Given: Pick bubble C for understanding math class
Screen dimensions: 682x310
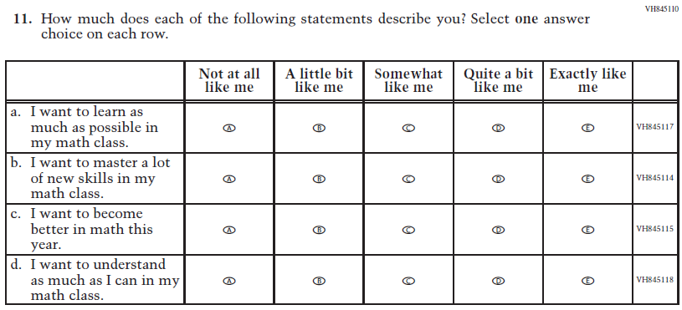Looking at the screenshot, I should click(408, 281).
